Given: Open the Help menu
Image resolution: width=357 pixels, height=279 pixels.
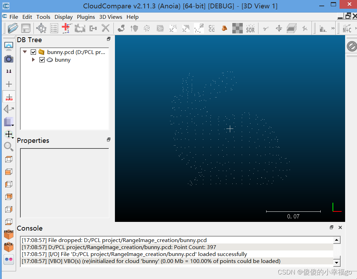Looking at the screenshot, I should click(132, 17).
